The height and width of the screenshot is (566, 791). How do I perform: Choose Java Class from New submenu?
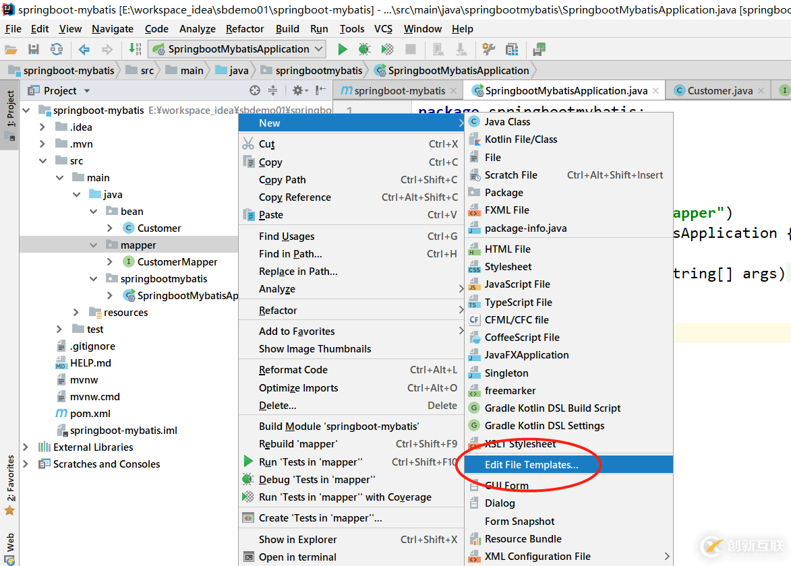click(507, 122)
